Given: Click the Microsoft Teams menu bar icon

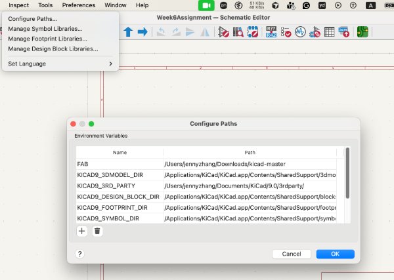Looking at the screenshot, I should click(291, 5).
